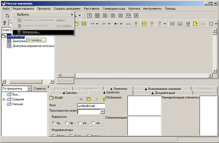Open the Association tool dropdown arrow
This screenshot has width=219, height=143.
coord(97,24)
